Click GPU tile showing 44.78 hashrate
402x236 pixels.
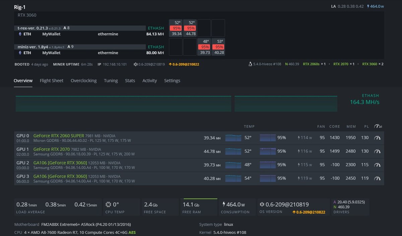click(190, 28)
